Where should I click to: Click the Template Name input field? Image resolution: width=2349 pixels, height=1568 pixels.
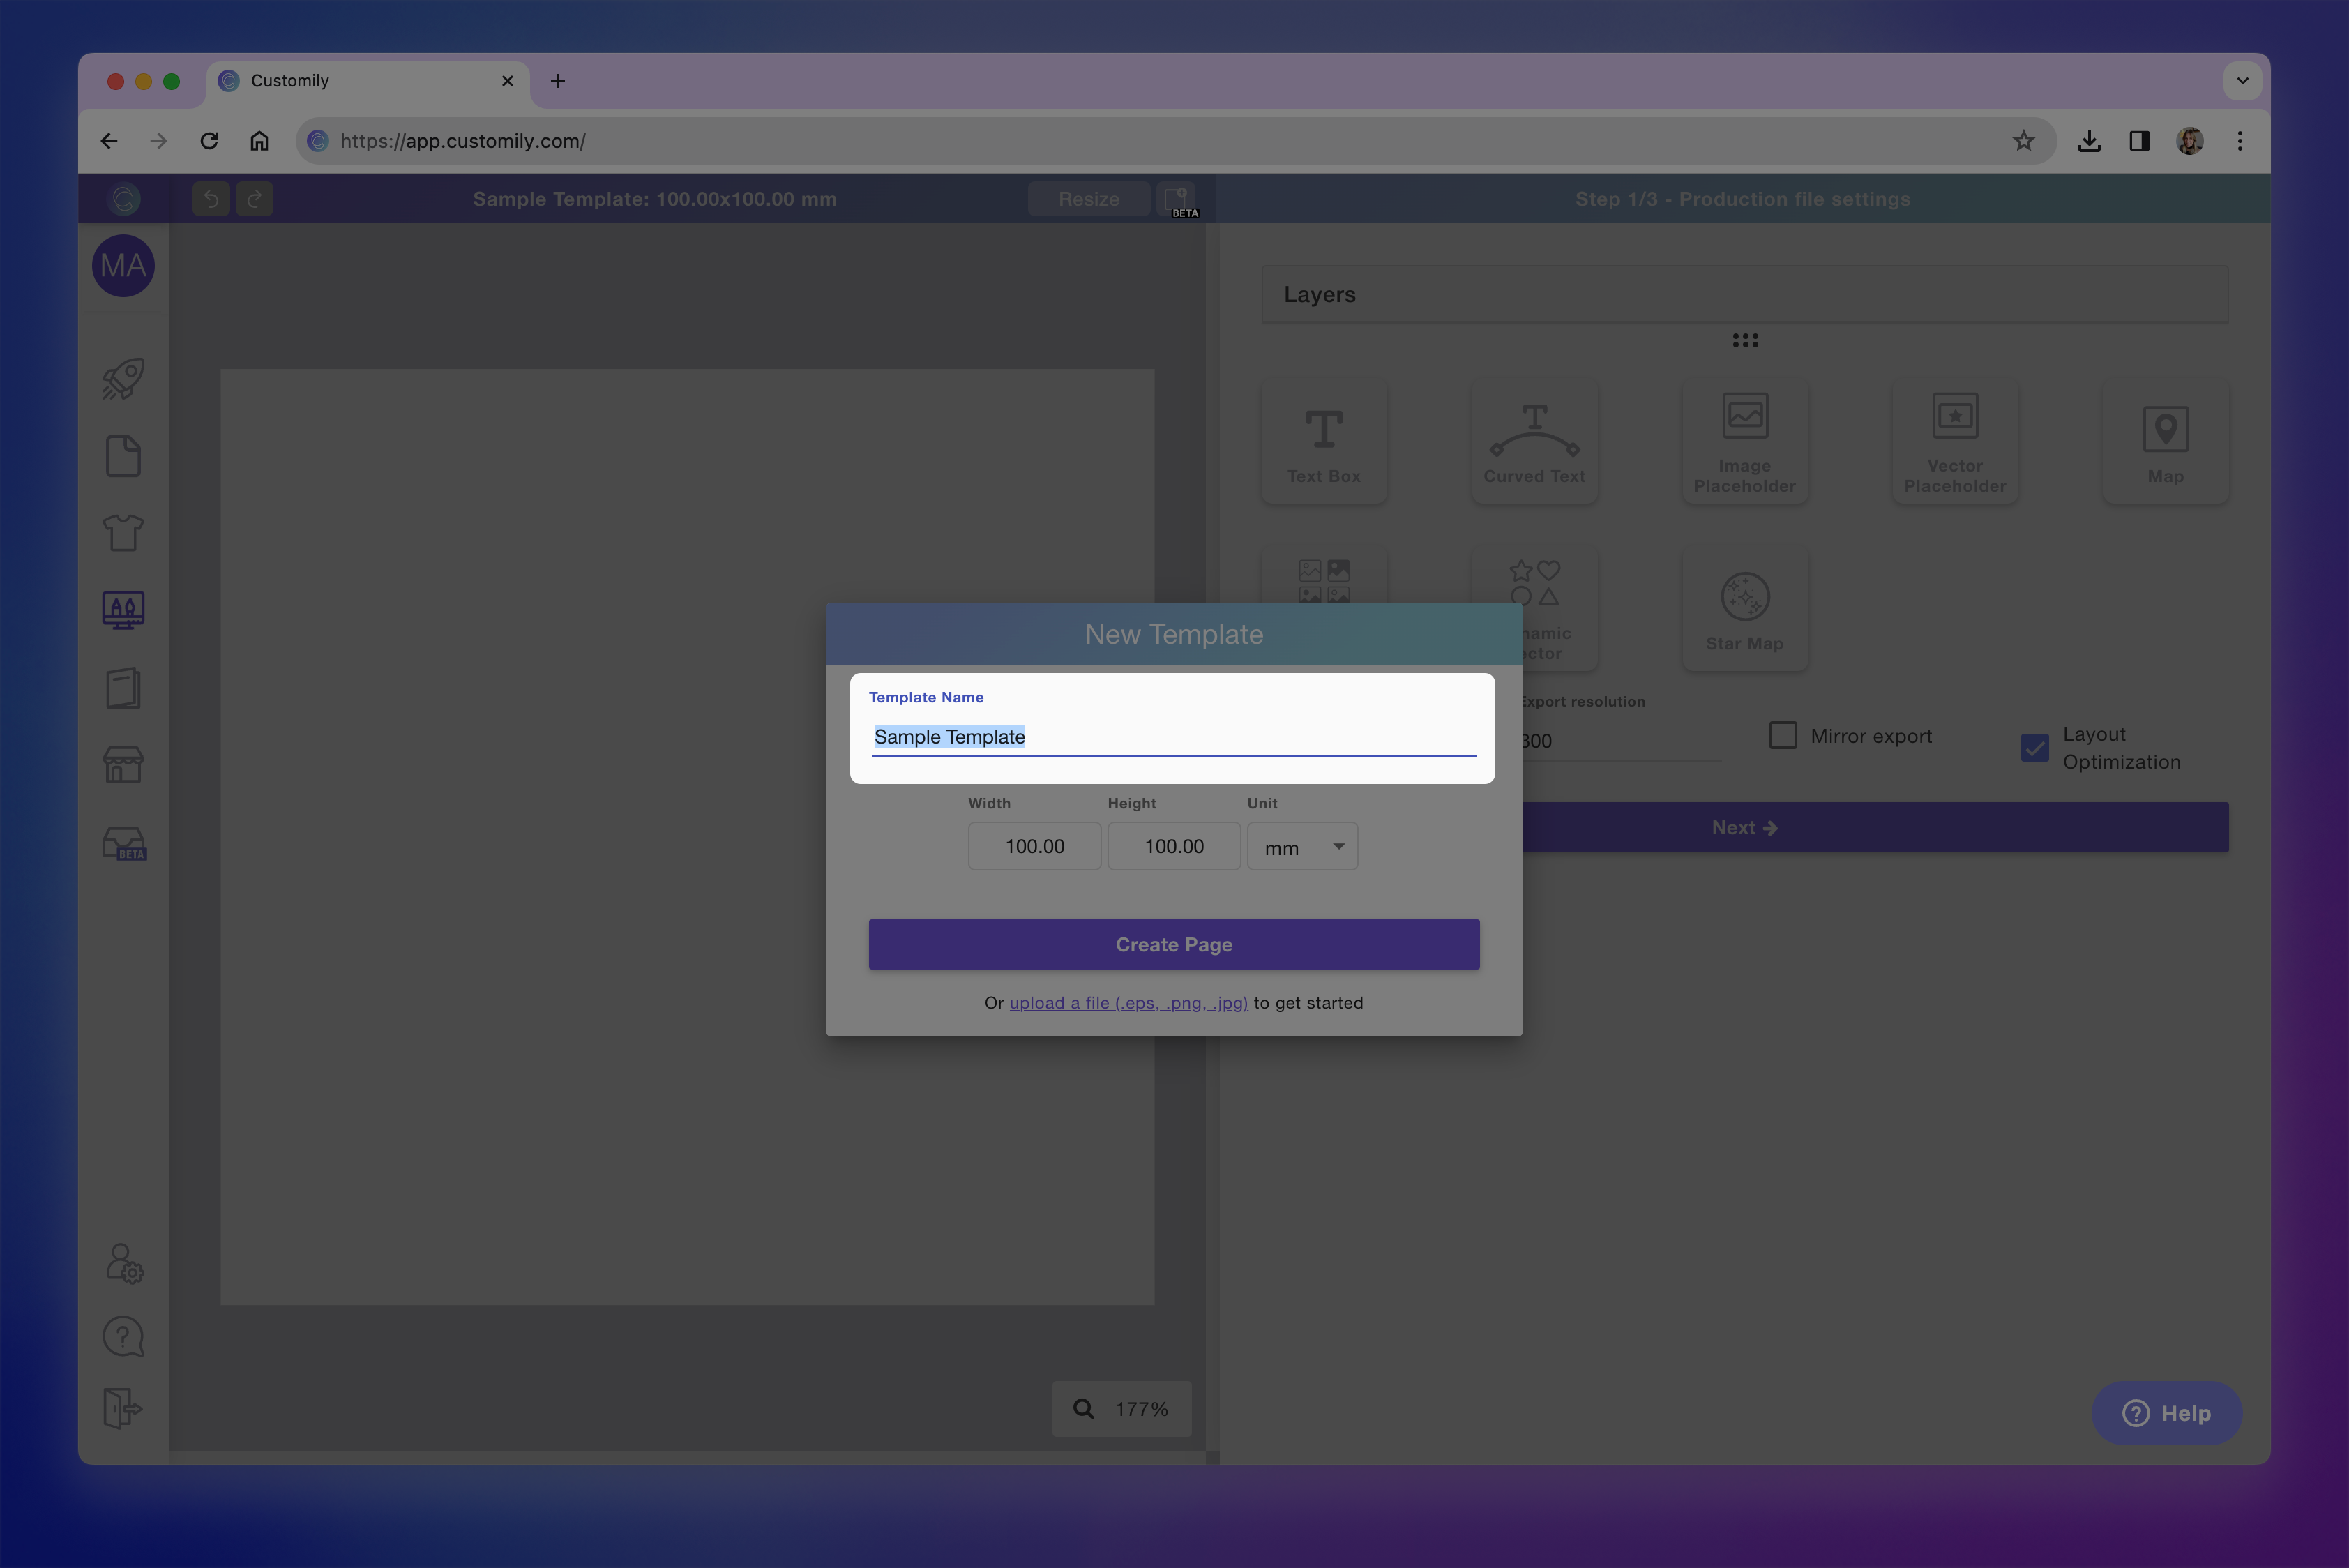[x=1173, y=737]
